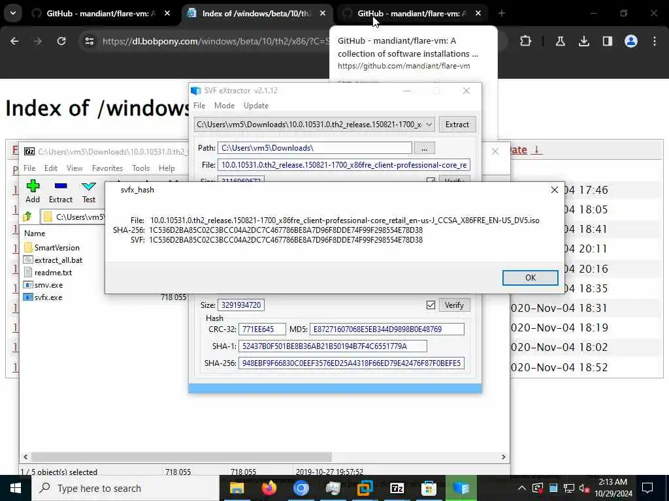Show hidden system tray icons chevron

point(521,488)
